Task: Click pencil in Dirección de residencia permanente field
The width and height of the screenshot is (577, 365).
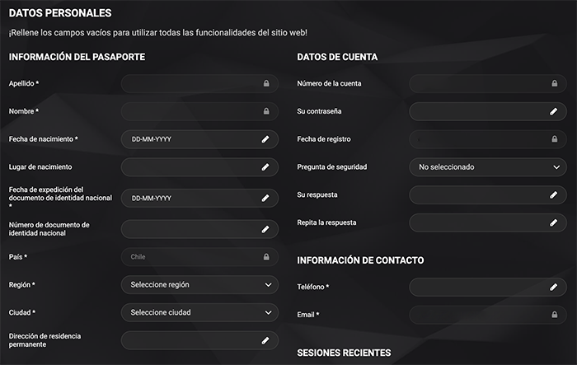Action: tap(265, 339)
